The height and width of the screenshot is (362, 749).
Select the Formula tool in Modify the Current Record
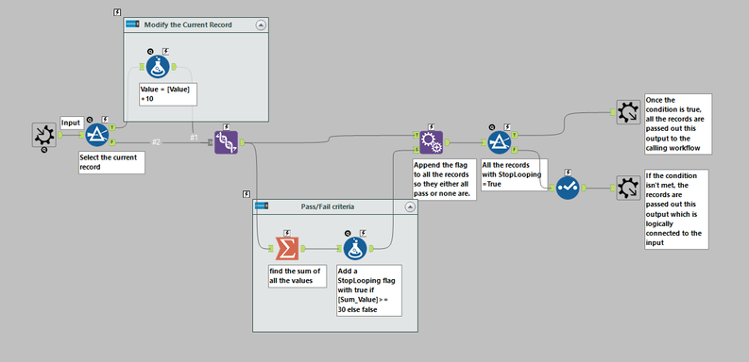pyautogui.click(x=158, y=67)
